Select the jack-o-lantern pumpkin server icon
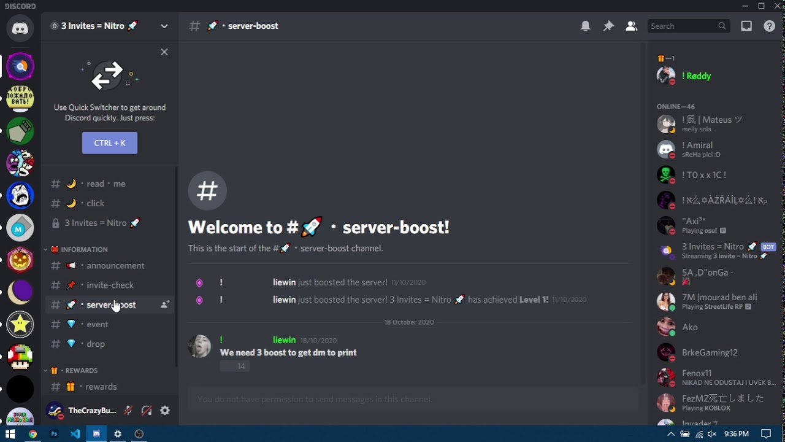This screenshot has height=442, width=785. (x=20, y=260)
